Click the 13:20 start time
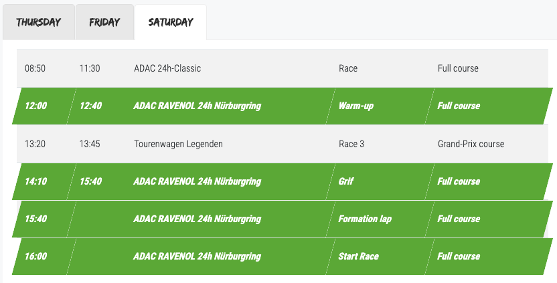557x283 pixels. [35, 144]
